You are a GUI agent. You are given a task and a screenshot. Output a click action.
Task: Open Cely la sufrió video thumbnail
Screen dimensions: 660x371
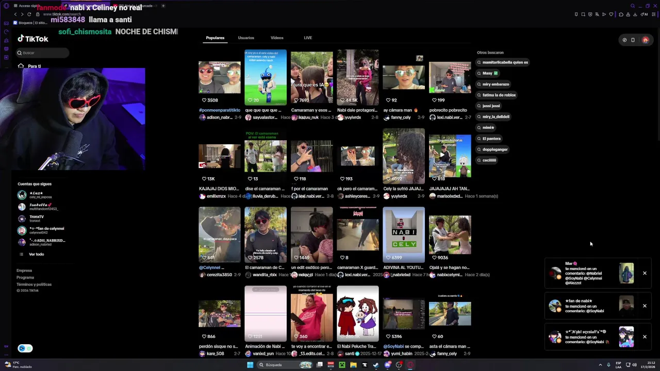coord(404,156)
